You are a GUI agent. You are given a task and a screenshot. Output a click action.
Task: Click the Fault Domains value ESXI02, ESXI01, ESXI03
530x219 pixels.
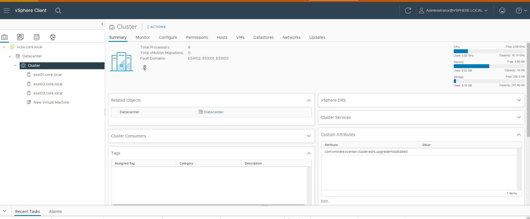208,58
